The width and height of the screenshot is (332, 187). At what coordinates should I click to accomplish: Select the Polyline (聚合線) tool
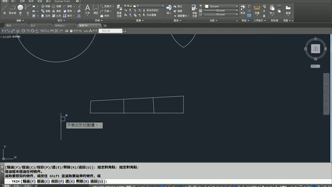click(x=12, y=9)
